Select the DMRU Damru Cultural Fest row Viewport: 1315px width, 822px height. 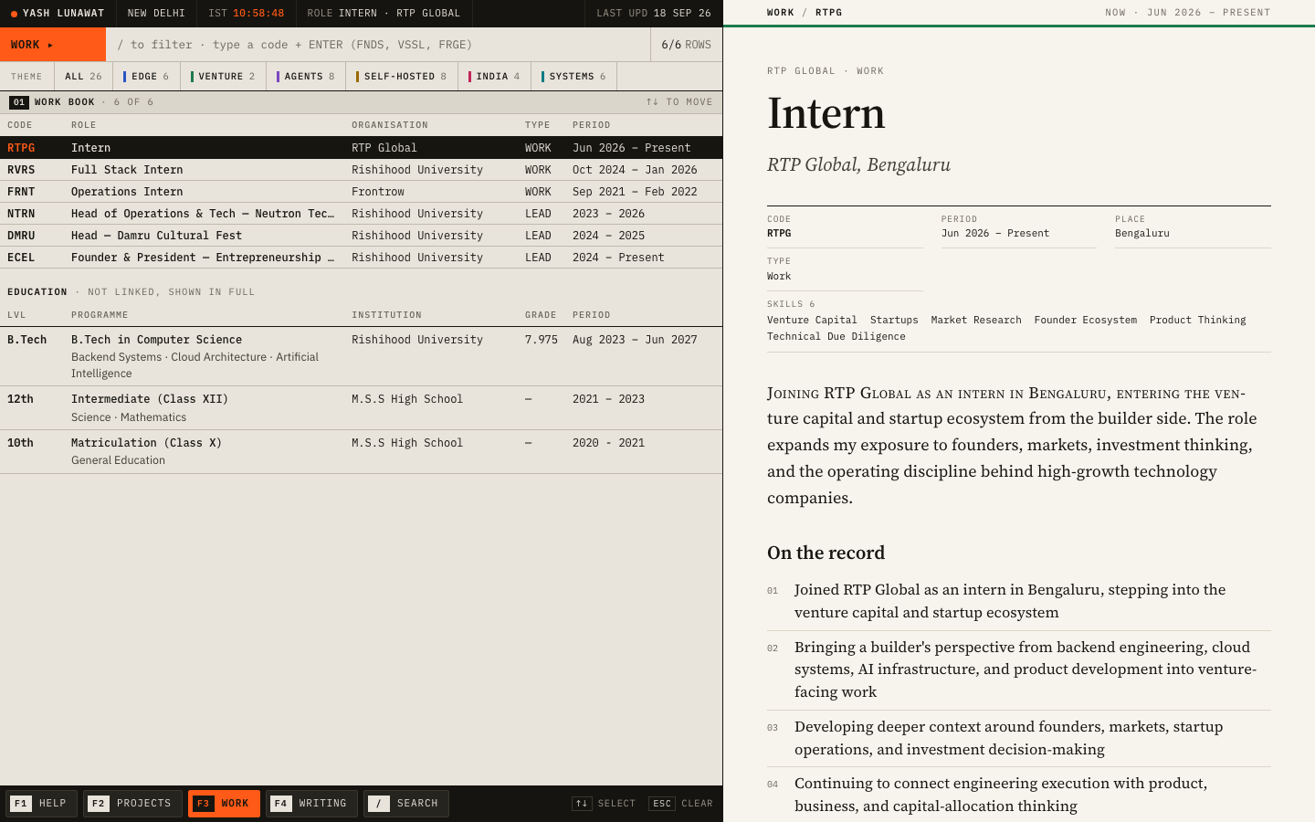click(x=361, y=236)
